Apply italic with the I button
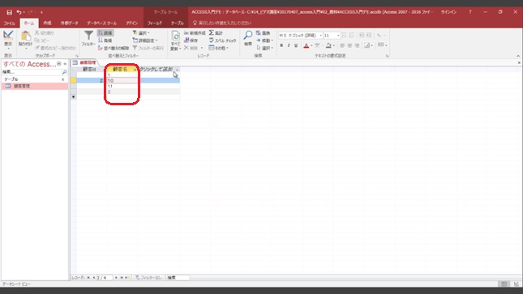The image size is (523, 294). point(289,45)
